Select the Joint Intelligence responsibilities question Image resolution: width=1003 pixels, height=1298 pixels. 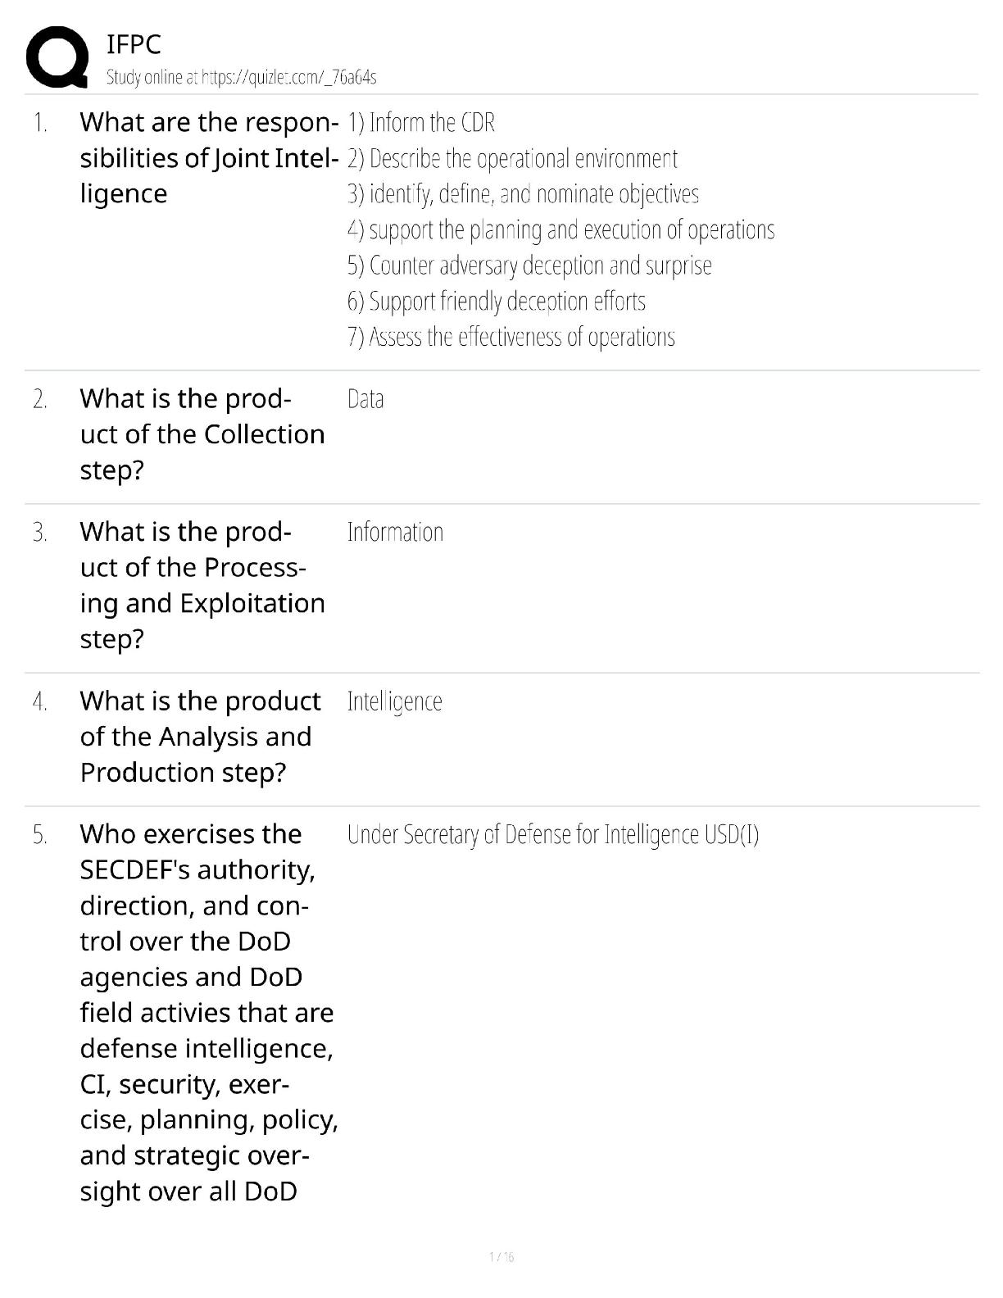click(x=209, y=157)
